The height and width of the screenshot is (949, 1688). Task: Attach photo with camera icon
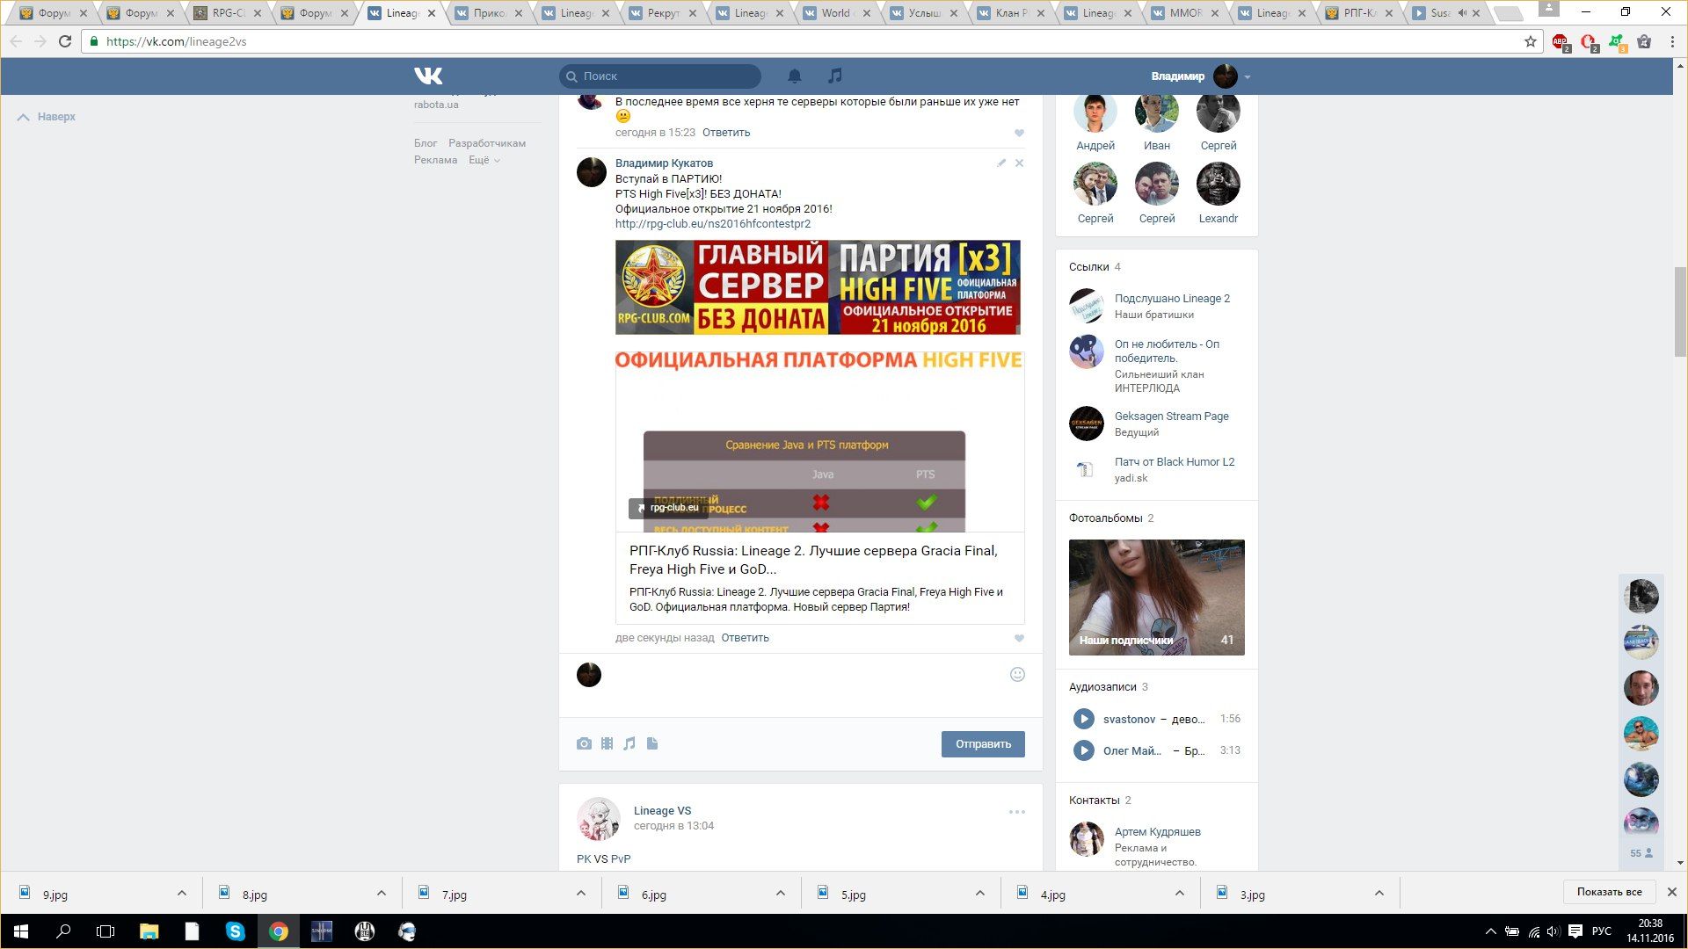tap(584, 743)
